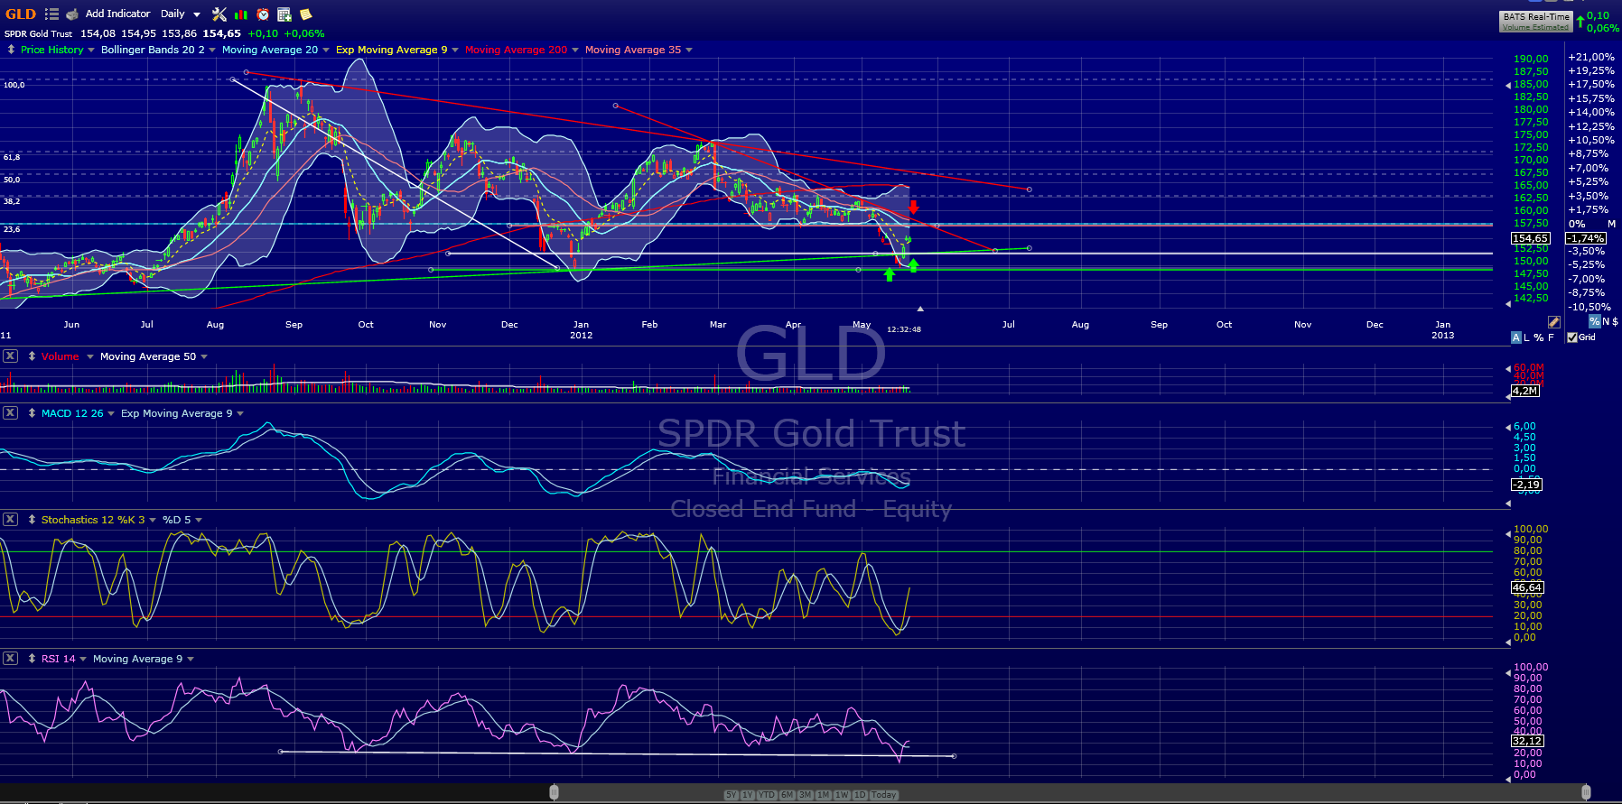Click the 32,12 RSI value label
This screenshot has height=804, width=1622.
(x=1527, y=741)
